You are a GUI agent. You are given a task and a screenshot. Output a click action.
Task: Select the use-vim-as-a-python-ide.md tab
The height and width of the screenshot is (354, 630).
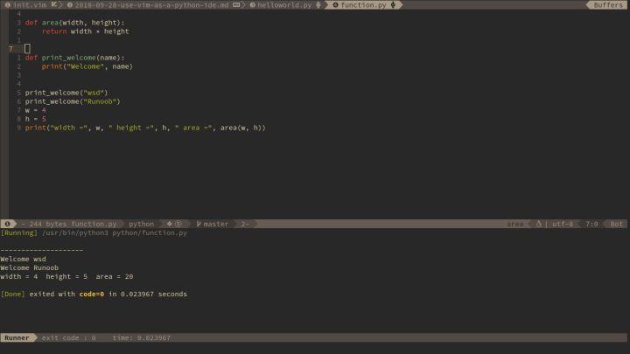pyautogui.click(x=157, y=5)
